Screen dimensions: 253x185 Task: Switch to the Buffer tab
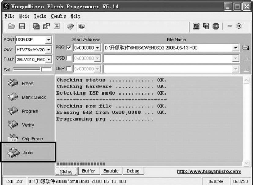click(x=89, y=171)
